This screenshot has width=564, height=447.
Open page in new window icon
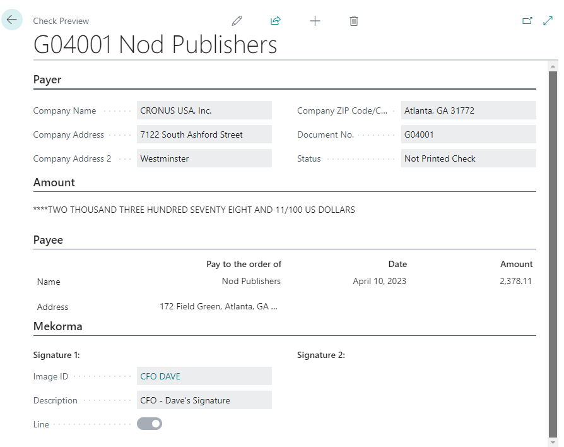tap(527, 21)
